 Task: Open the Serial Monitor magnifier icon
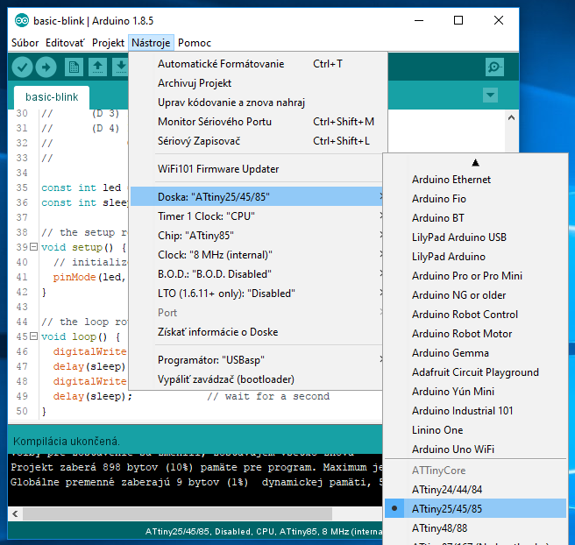[x=494, y=67]
